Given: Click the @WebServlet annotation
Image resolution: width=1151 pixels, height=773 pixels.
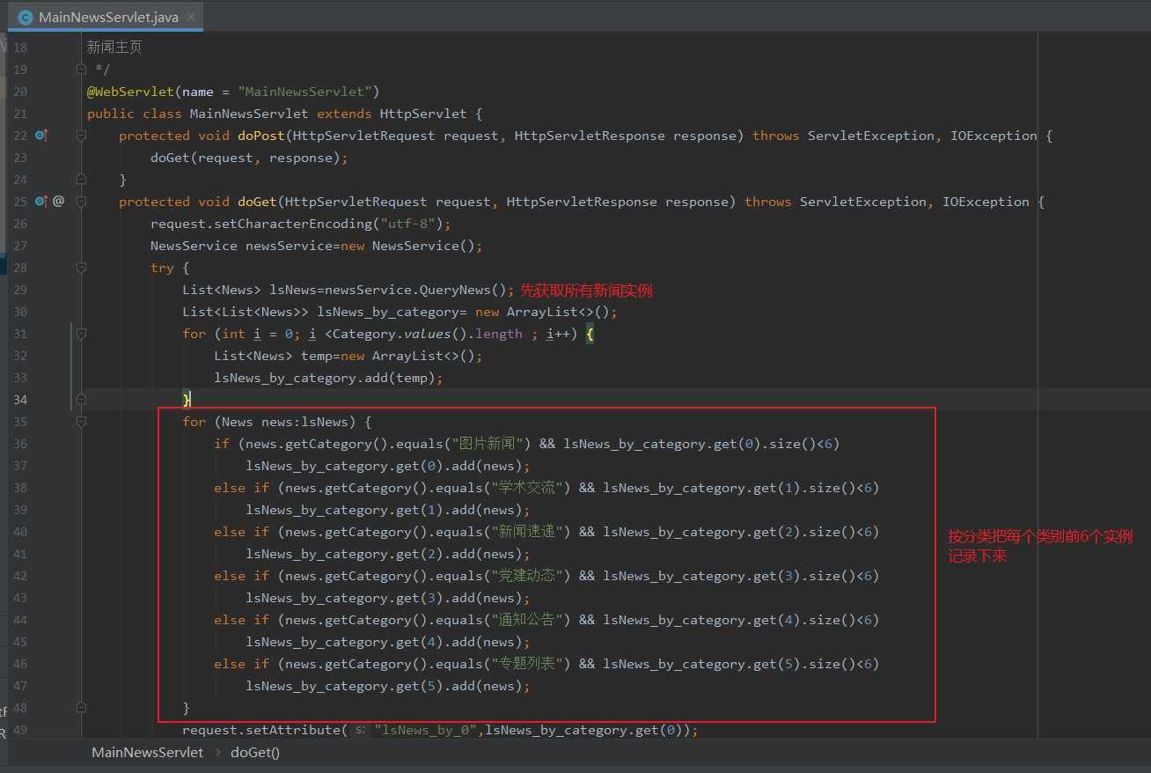Looking at the screenshot, I should pos(130,92).
